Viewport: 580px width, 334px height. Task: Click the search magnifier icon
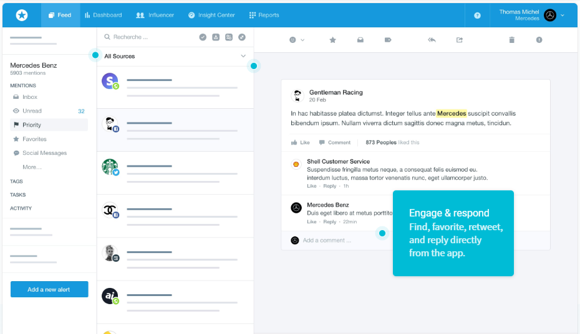pos(107,37)
